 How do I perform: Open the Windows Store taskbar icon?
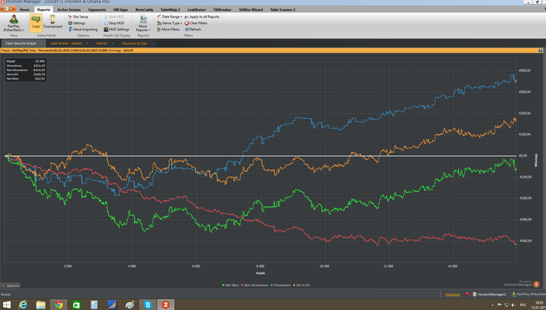tap(76, 305)
